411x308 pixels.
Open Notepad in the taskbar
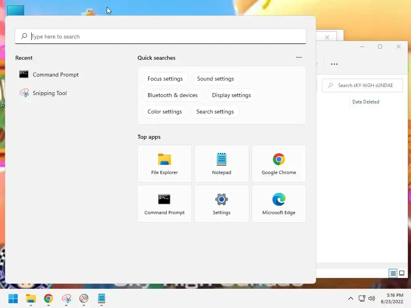pos(102,298)
